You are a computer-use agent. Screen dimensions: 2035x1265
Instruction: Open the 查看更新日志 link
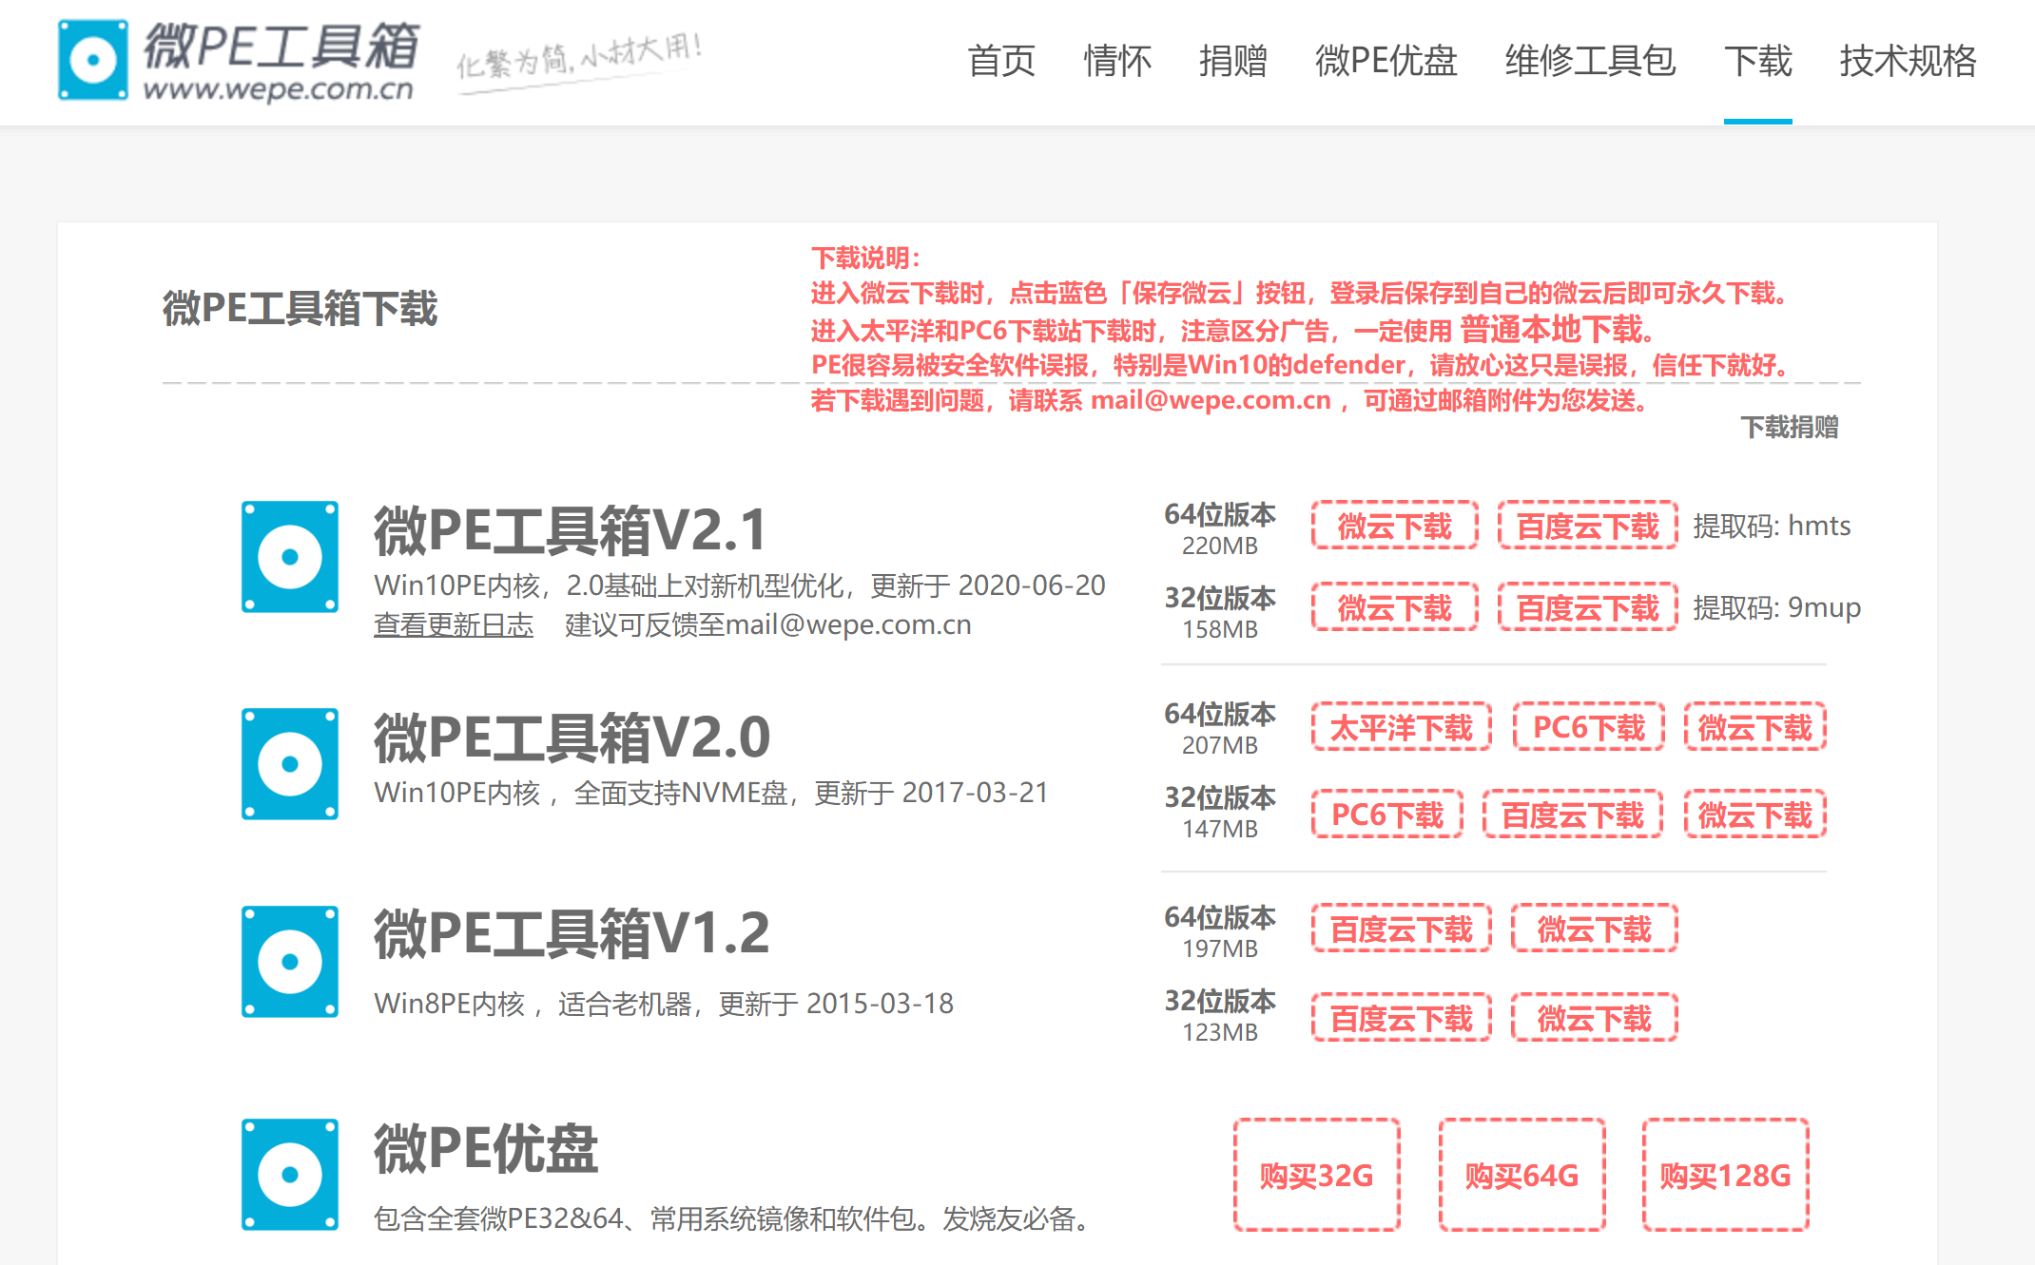click(x=454, y=625)
